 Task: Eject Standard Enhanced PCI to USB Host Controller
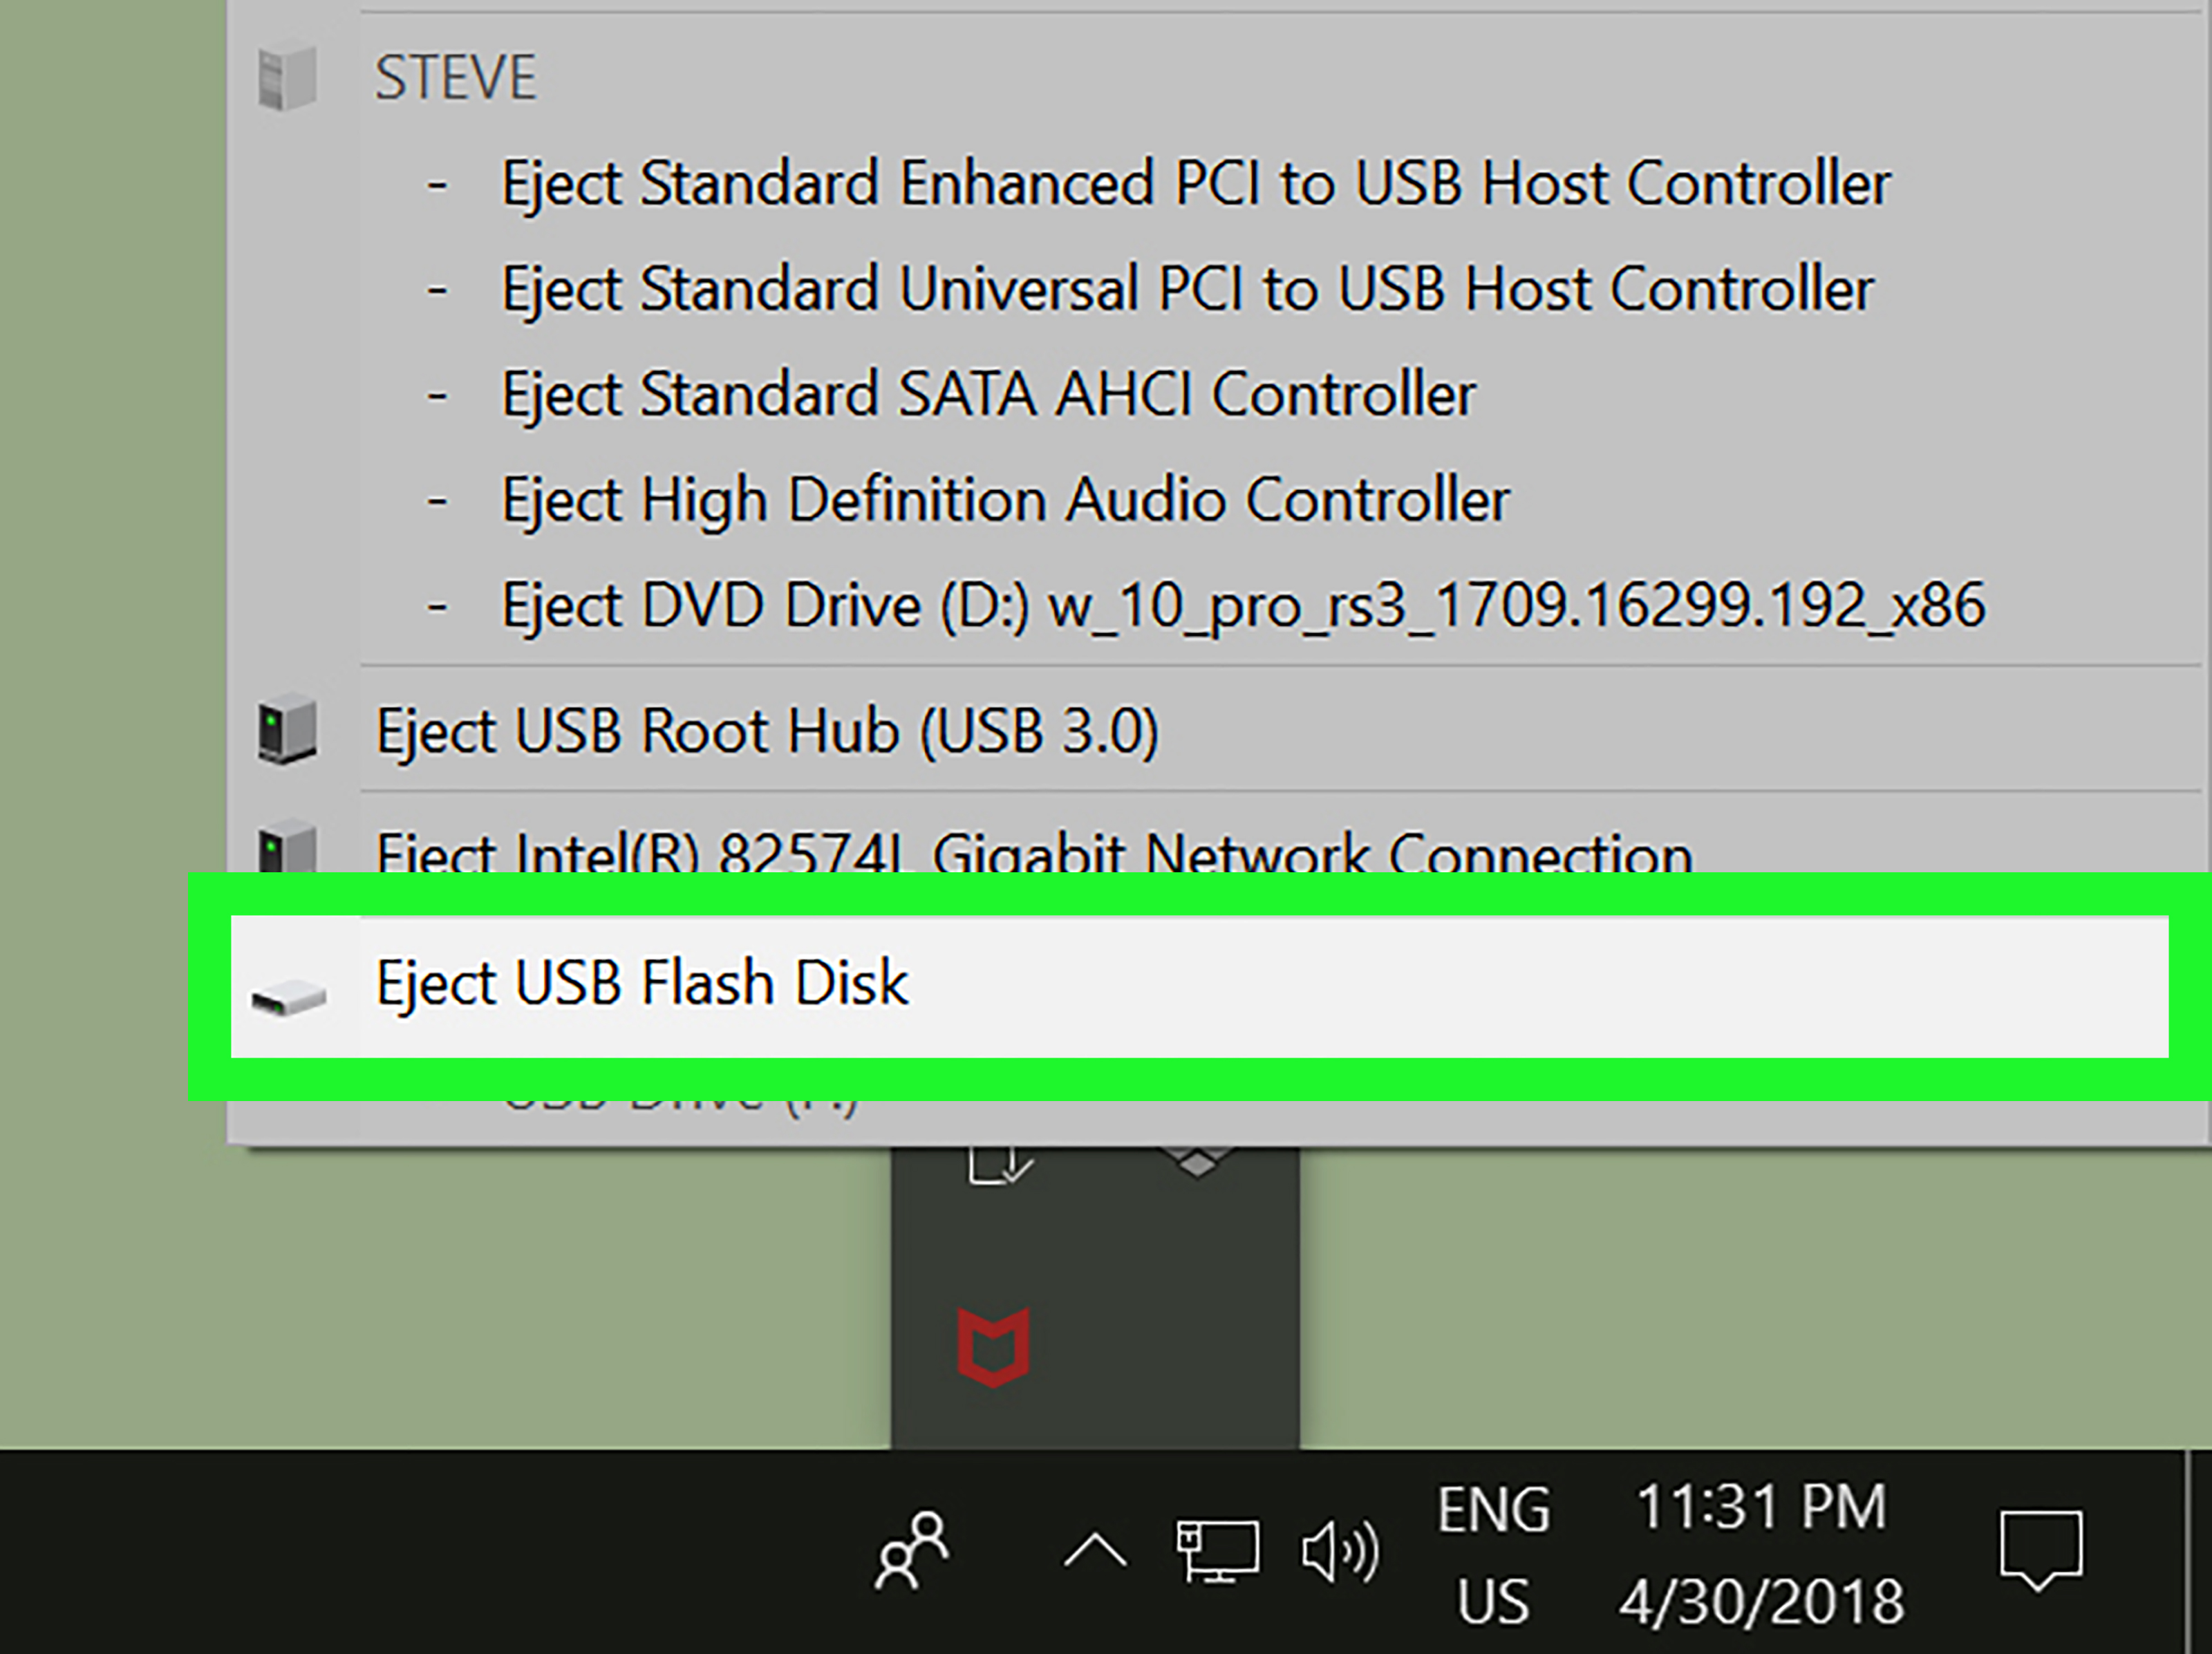[1196, 183]
